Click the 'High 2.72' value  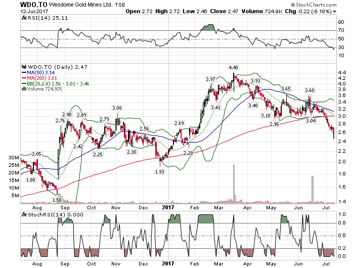click(167, 11)
